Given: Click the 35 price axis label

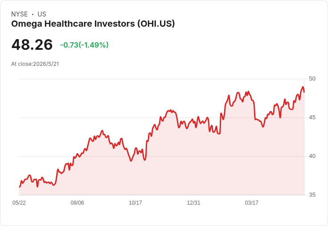Looking at the screenshot, I should 312,195.
